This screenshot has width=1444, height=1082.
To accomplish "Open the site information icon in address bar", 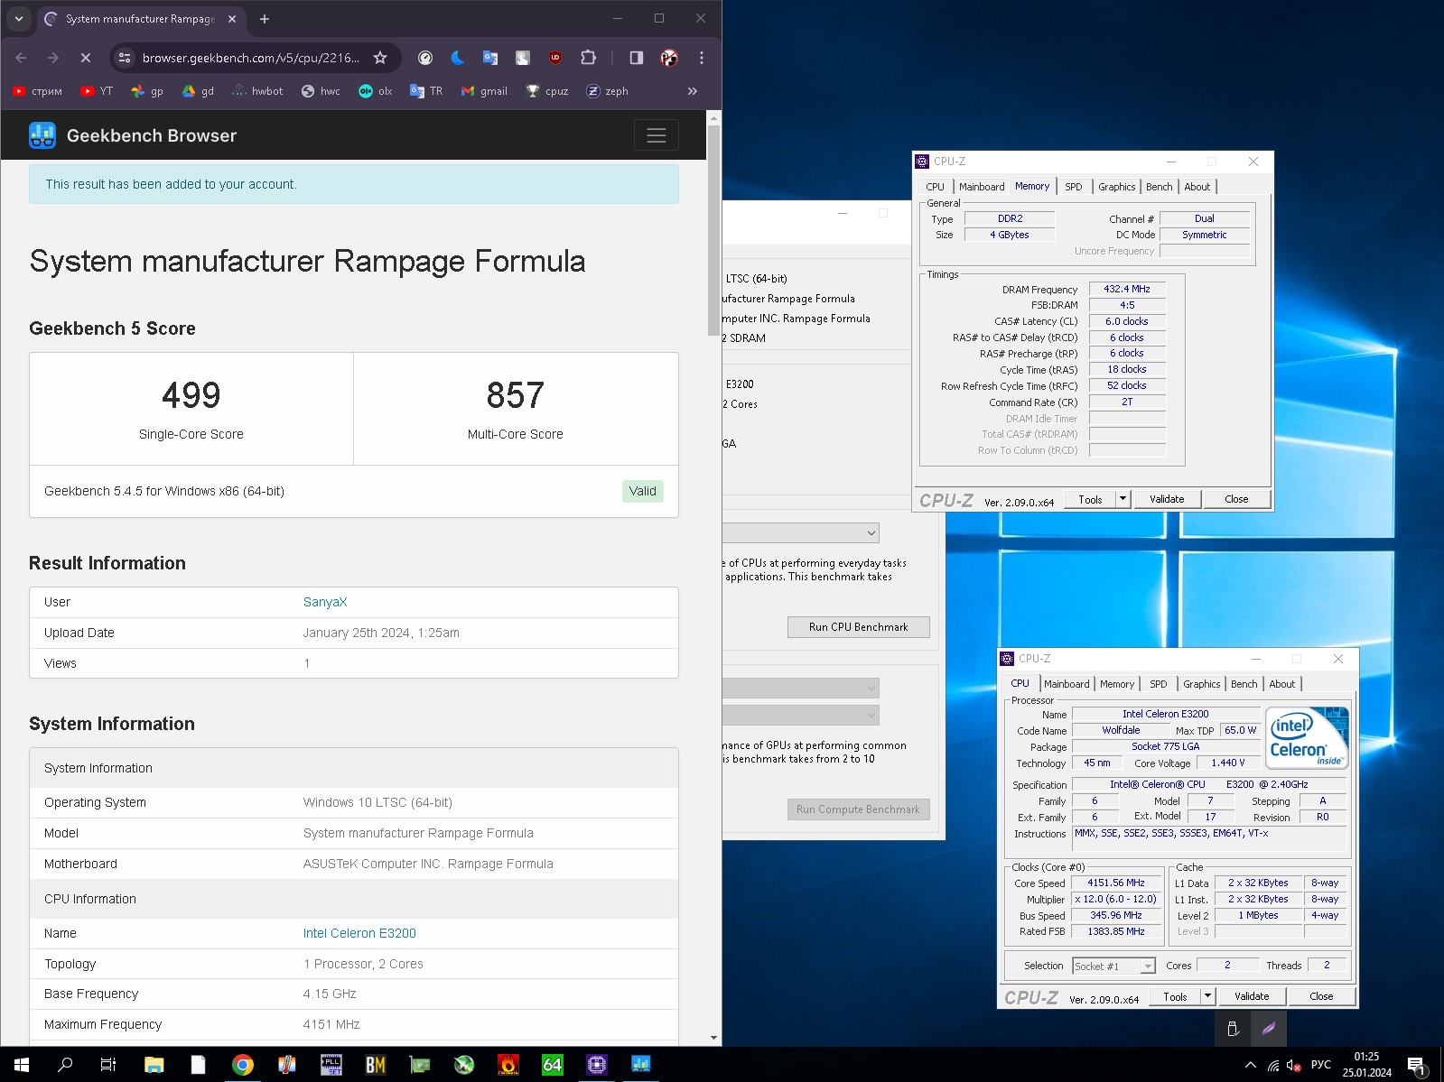I will (x=125, y=58).
